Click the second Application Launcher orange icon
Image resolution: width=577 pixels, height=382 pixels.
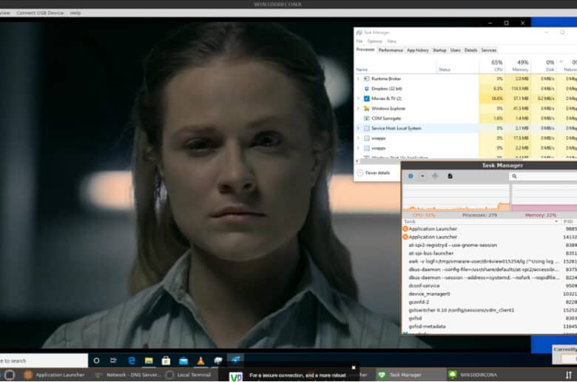click(405, 237)
